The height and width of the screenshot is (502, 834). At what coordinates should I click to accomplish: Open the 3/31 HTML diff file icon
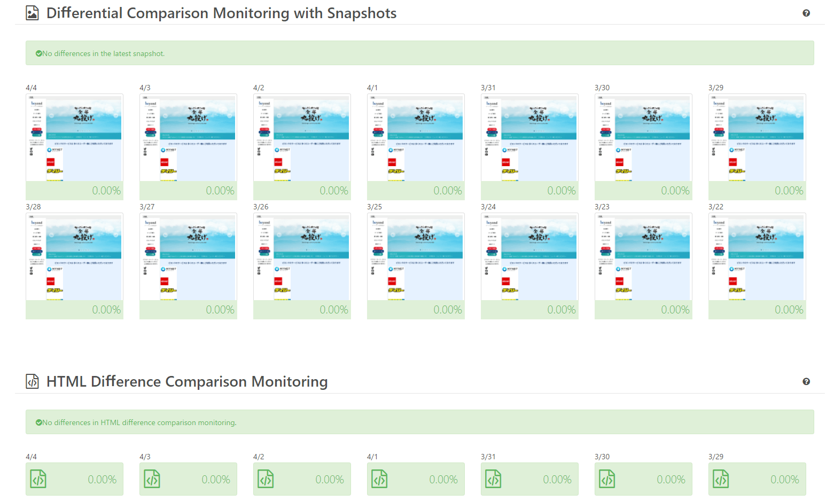click(493, 479)
